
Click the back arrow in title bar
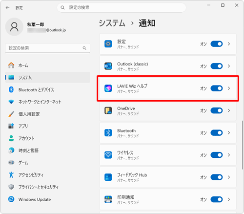(x=7, y=8)
